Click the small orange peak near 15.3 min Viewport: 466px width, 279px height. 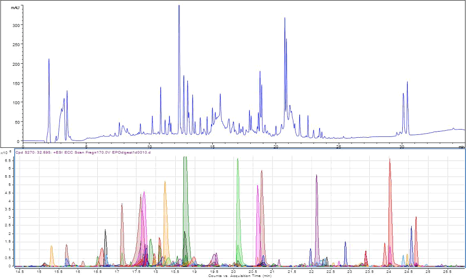(x=52, y=252)
